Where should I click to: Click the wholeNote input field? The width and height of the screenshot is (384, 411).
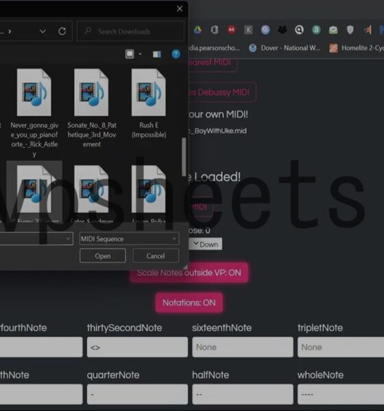pyautogui.click(x=341, y=395)
